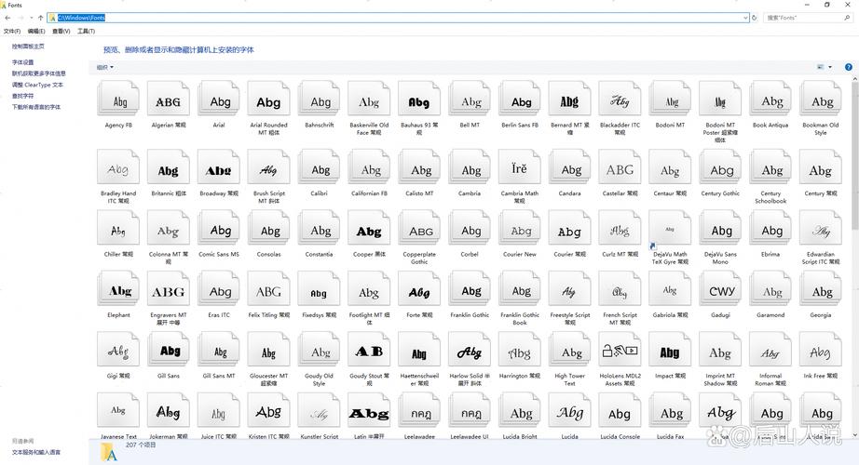Click the Century Schoolbook font label
The image size is (859, 465).
point(770,197)
